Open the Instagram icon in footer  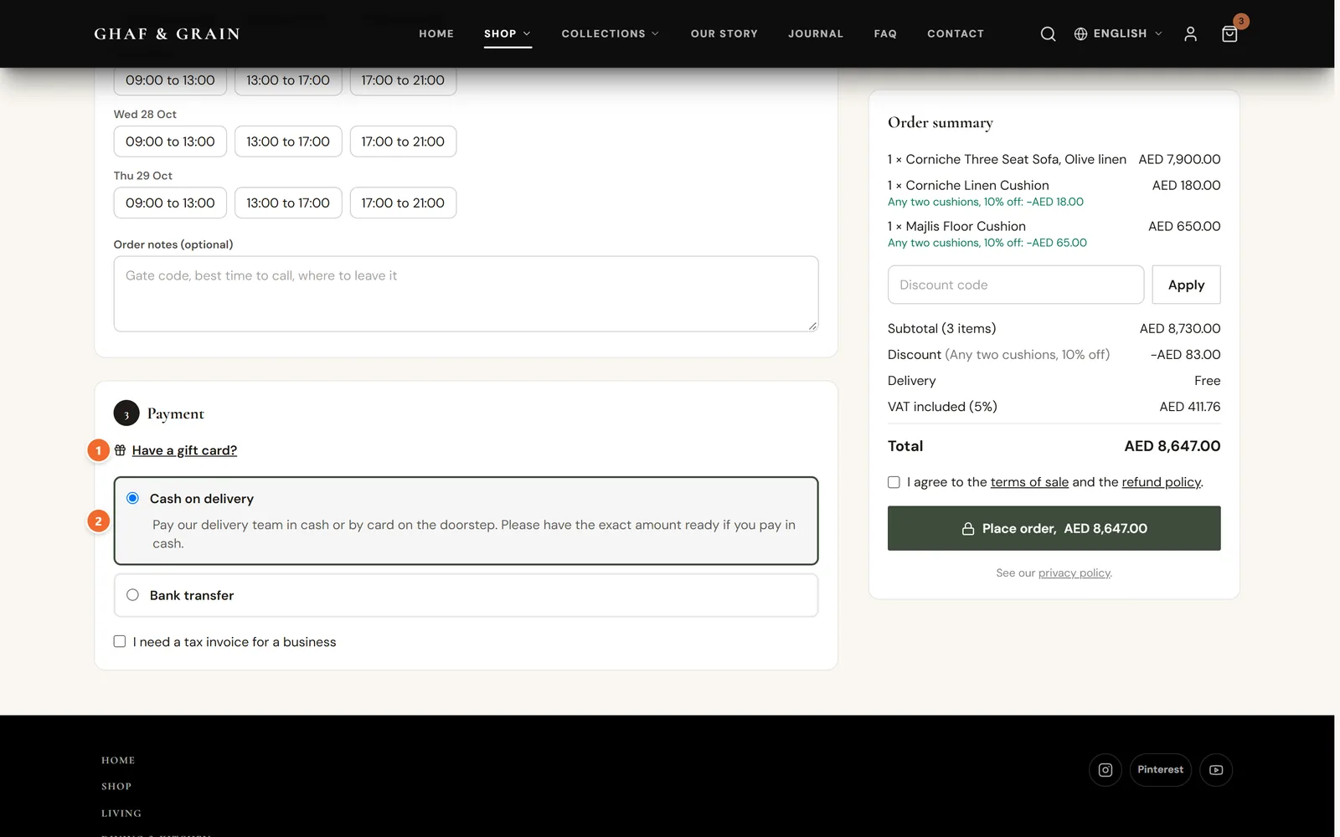[x=1105, y=770]
